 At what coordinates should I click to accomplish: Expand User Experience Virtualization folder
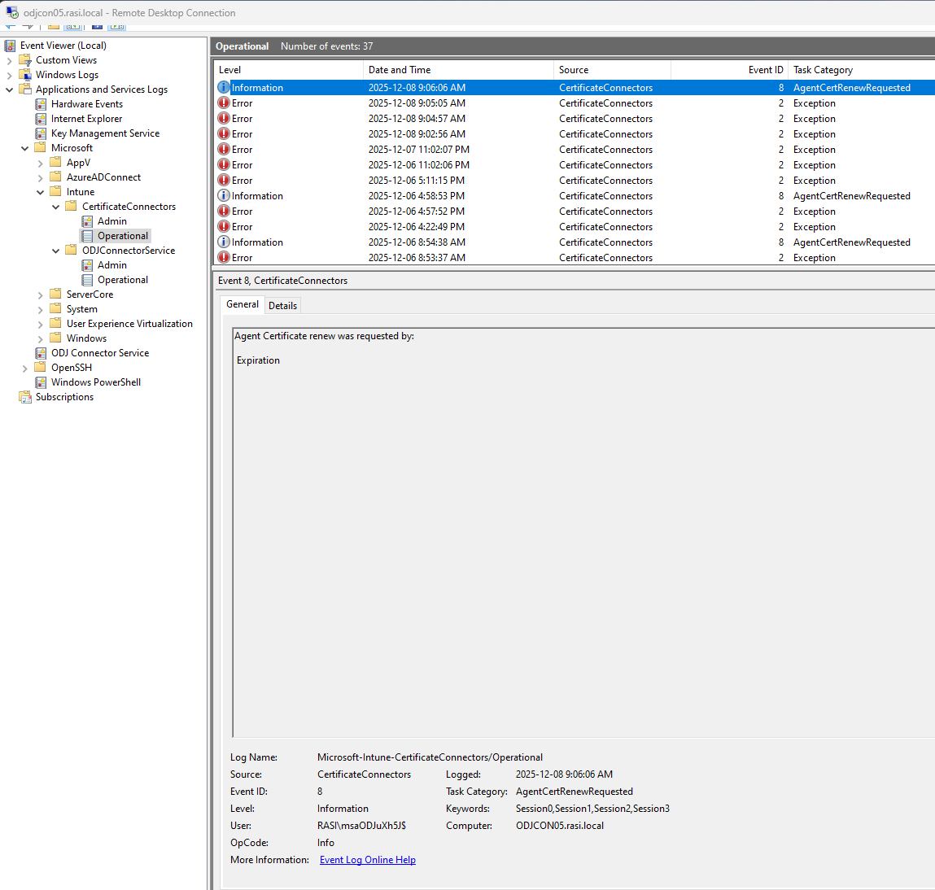pyautogui.click(x=41, y=325)
